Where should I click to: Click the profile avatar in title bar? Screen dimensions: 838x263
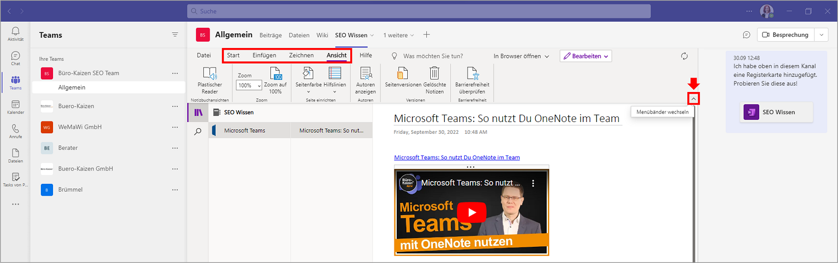tap(766, 11)
